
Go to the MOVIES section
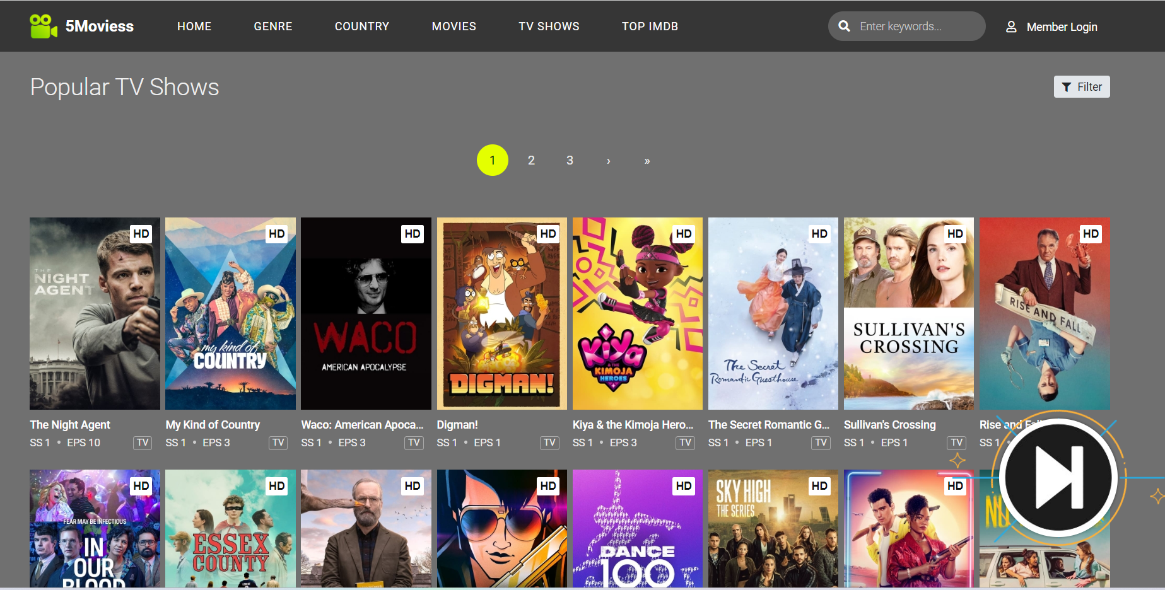click(454, 26)
